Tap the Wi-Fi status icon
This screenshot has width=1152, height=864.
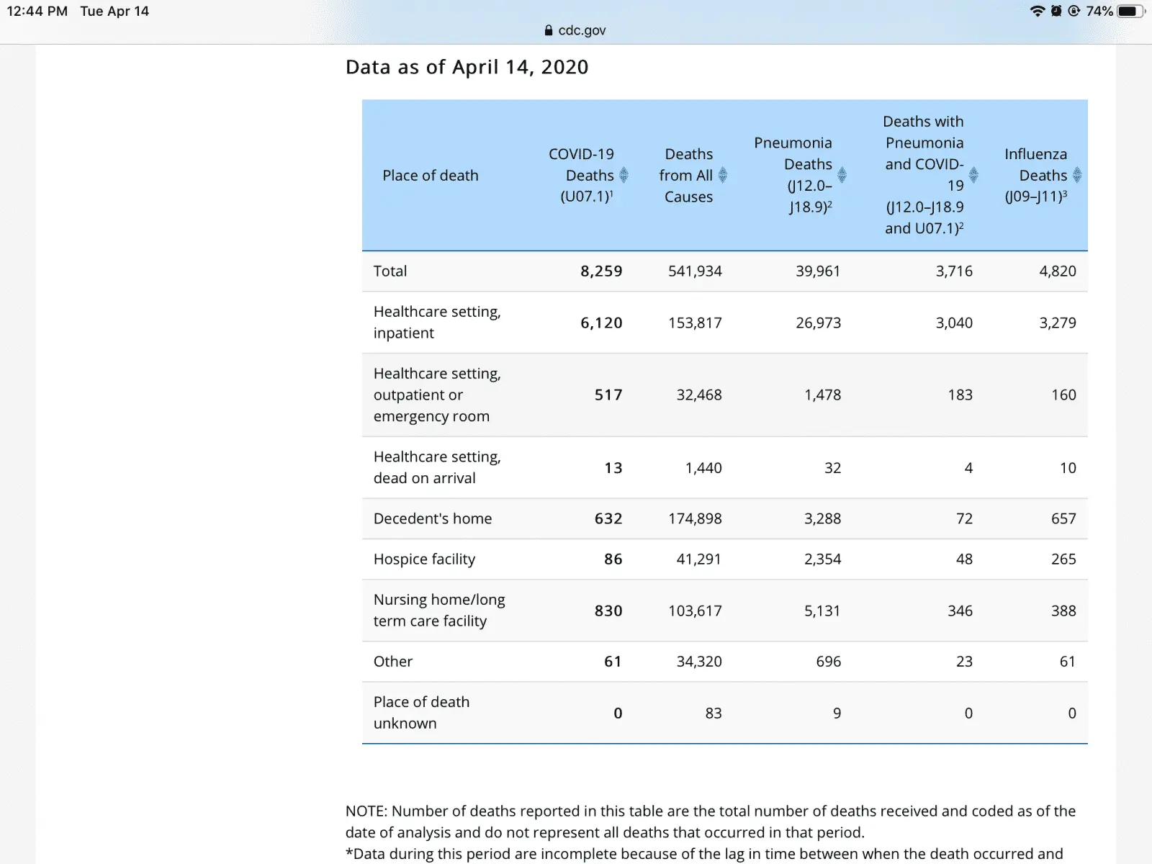[x=1037, y=11]
